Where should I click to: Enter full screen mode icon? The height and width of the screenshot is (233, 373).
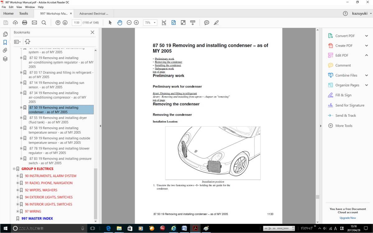tap(183, 23)
